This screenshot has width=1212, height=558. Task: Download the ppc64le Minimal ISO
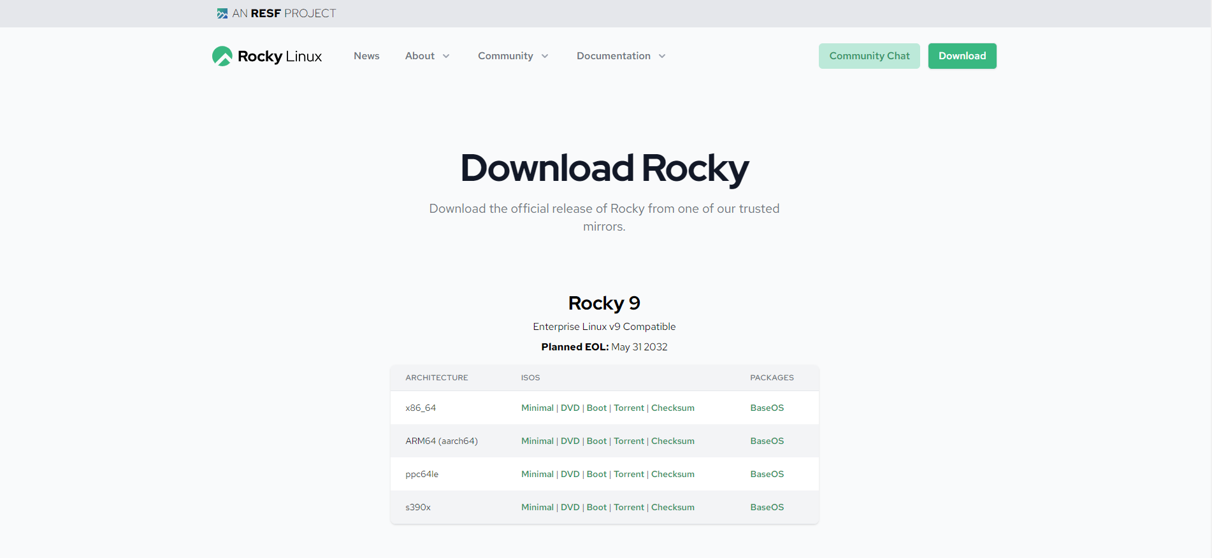tap(537, 474)
